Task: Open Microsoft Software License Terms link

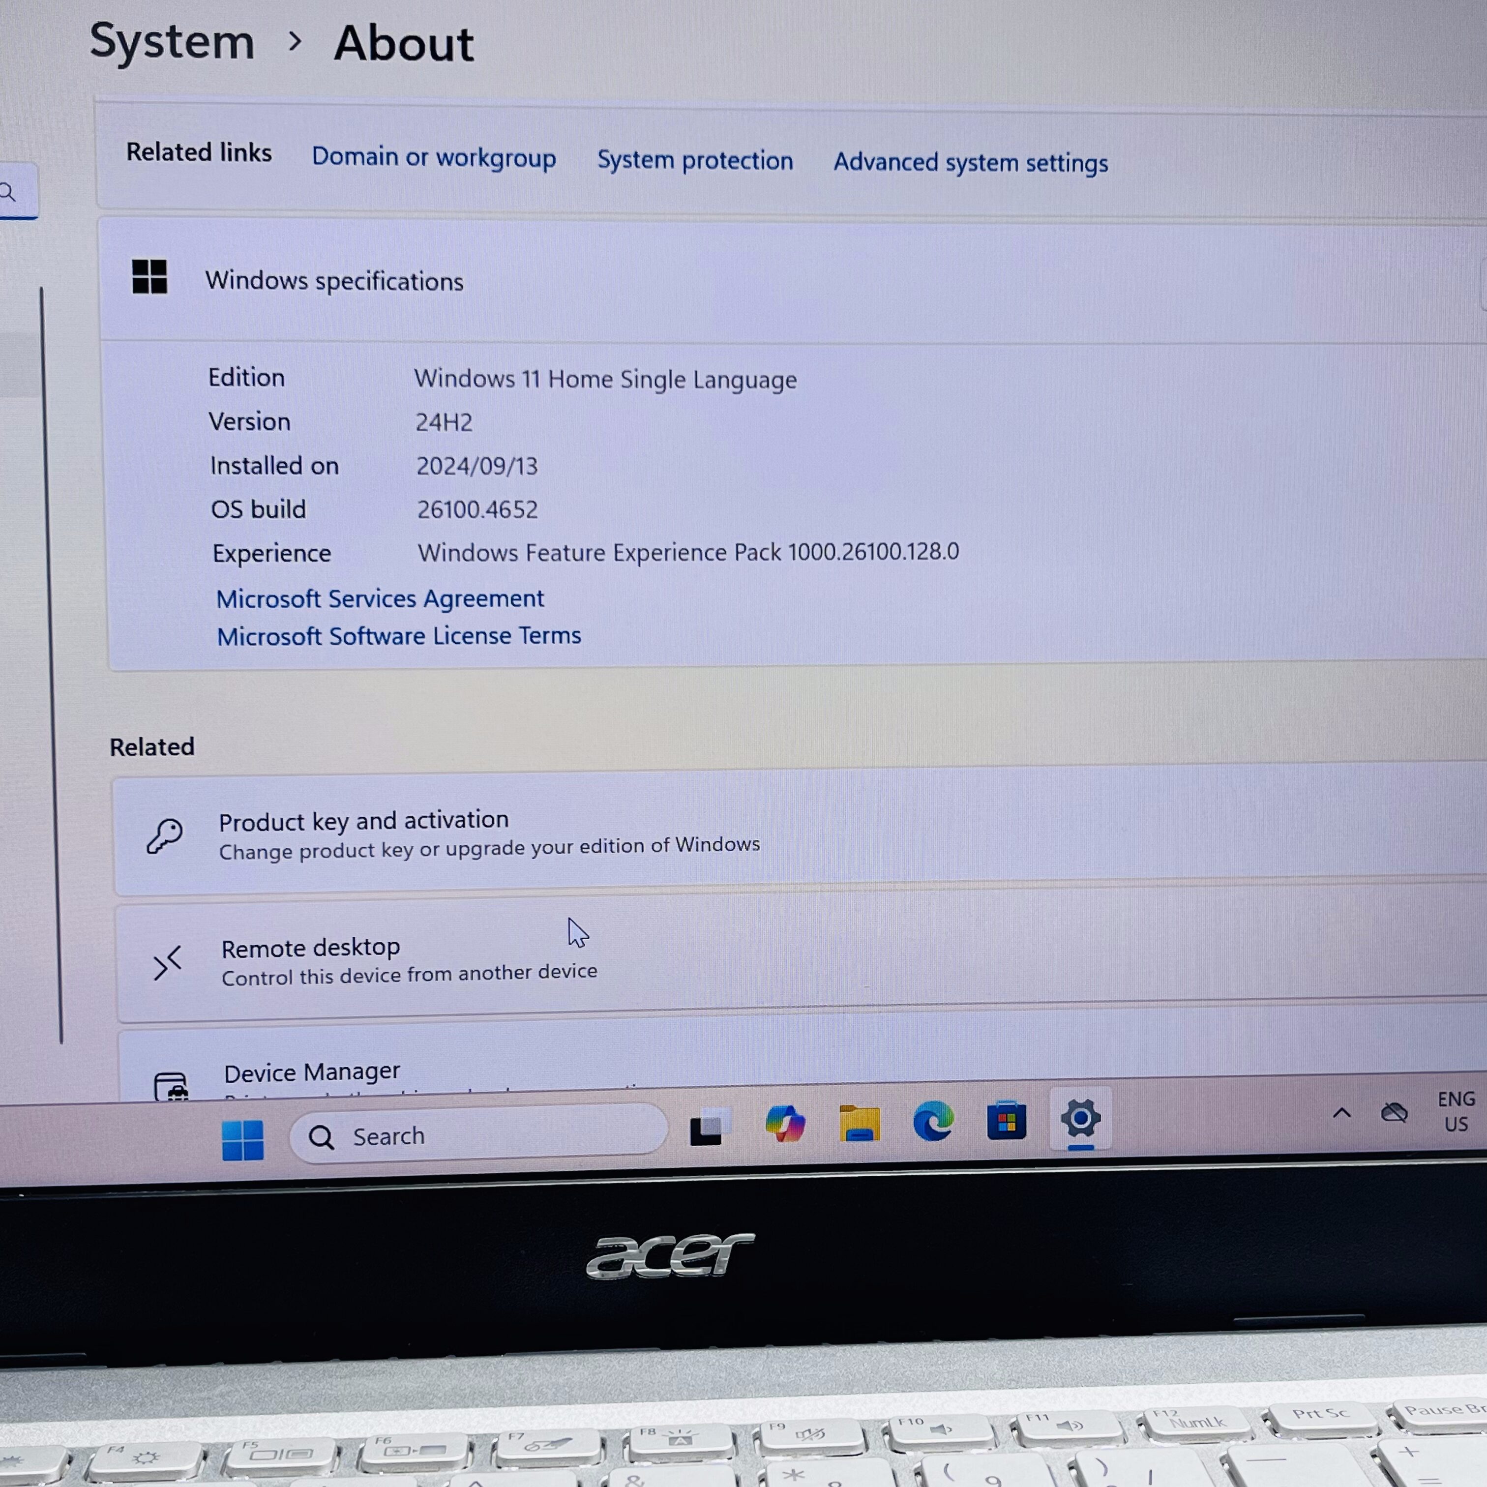Action: tap(399, 636)
